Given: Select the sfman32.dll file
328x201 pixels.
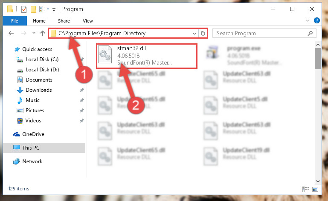Looking at the screenshot, I should tap(146, 56).
